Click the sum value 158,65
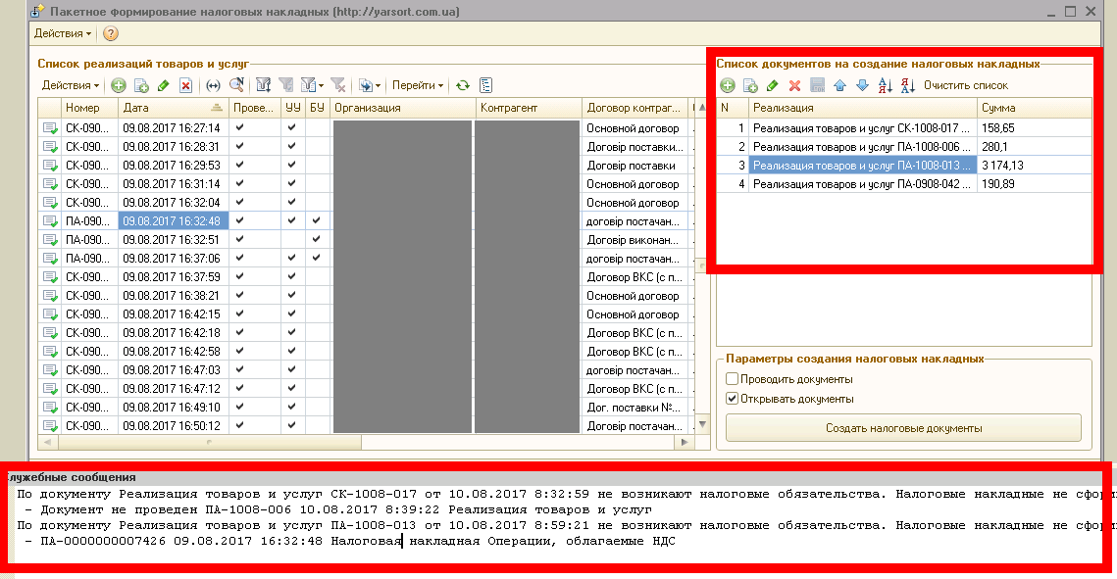 998,128
